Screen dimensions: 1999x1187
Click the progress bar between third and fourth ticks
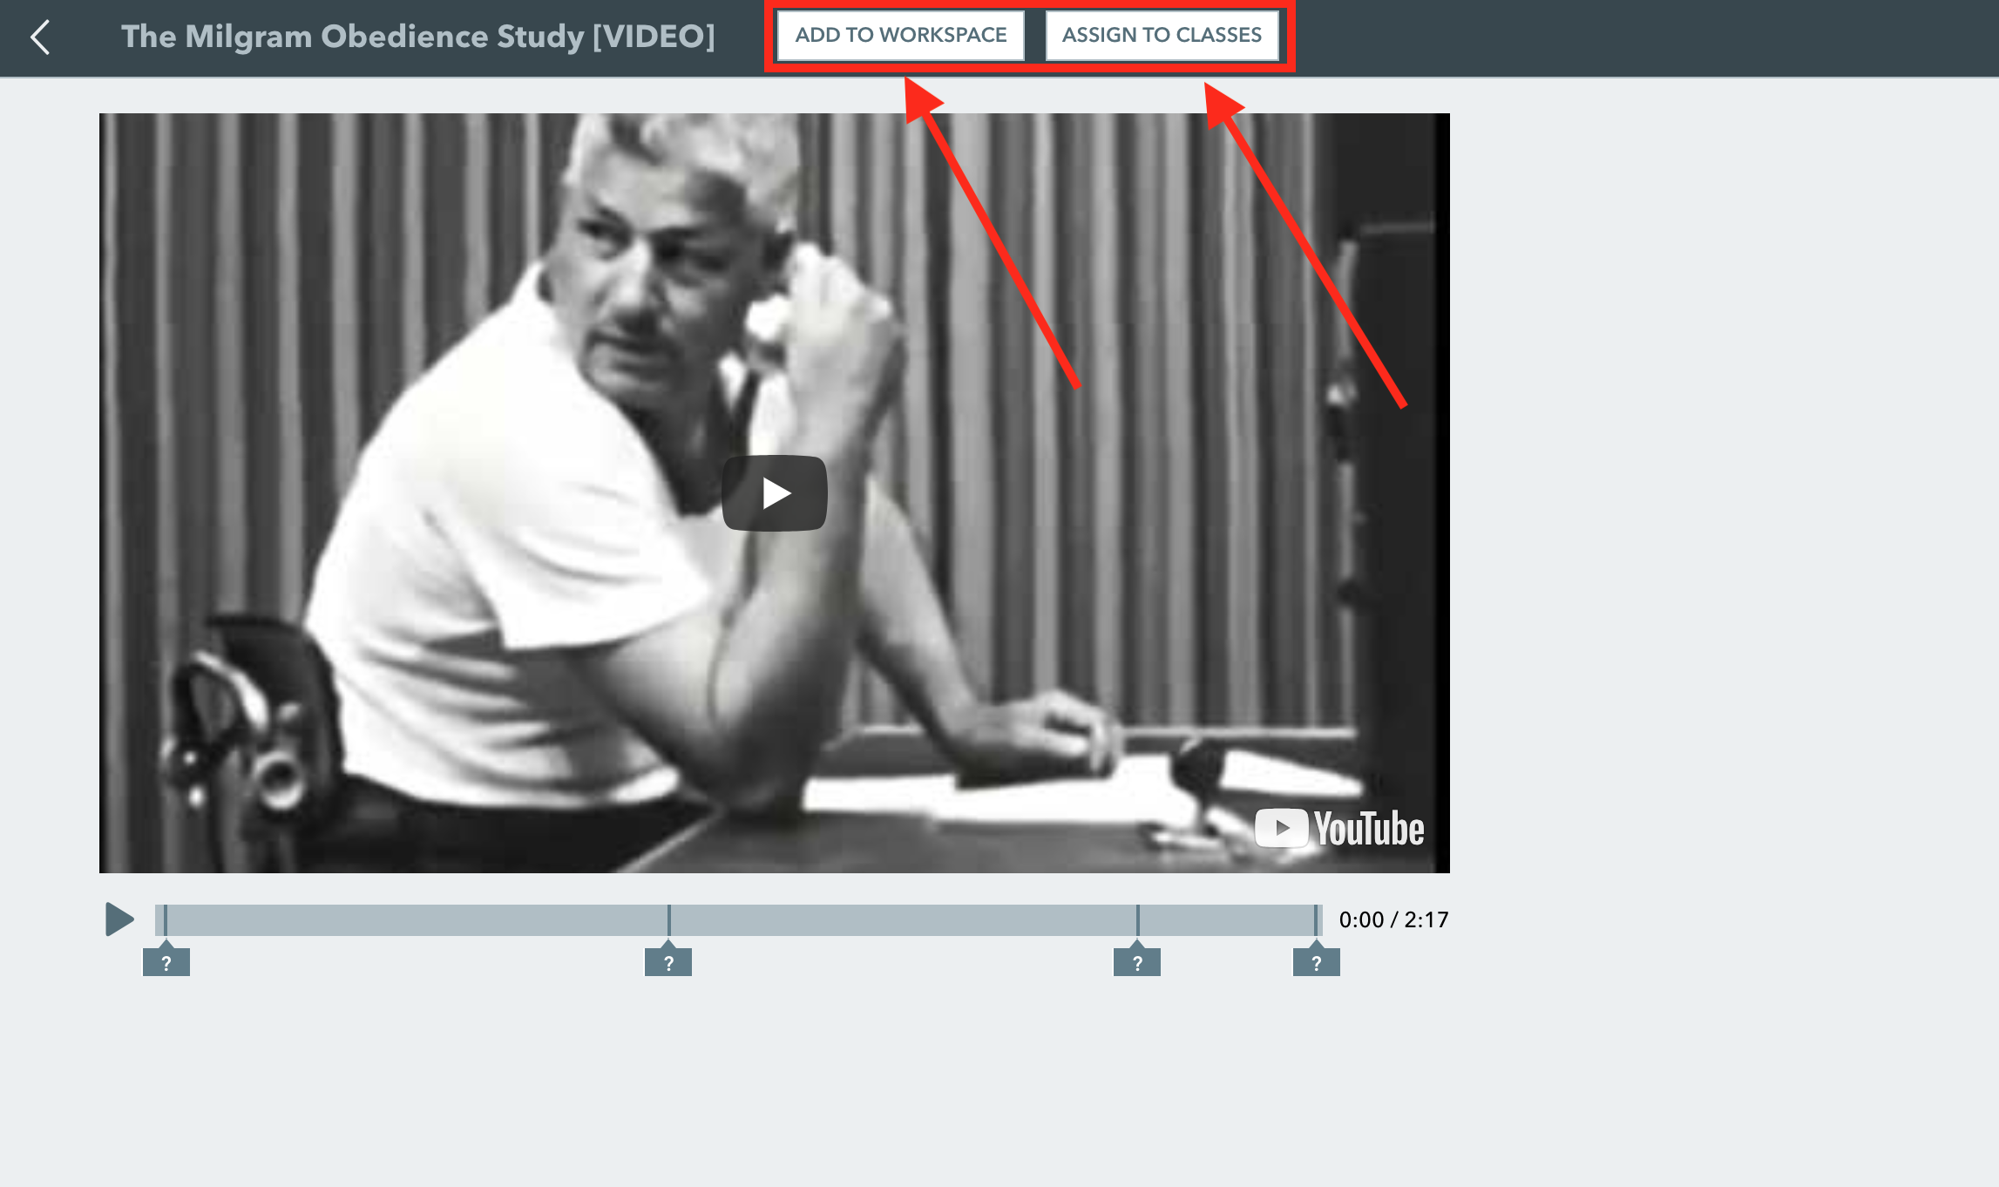coord(1227,920)
